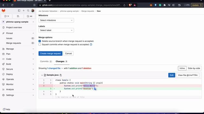Open Merge requests in sidebar
This screenshot has height=114, width=204.
18,43
